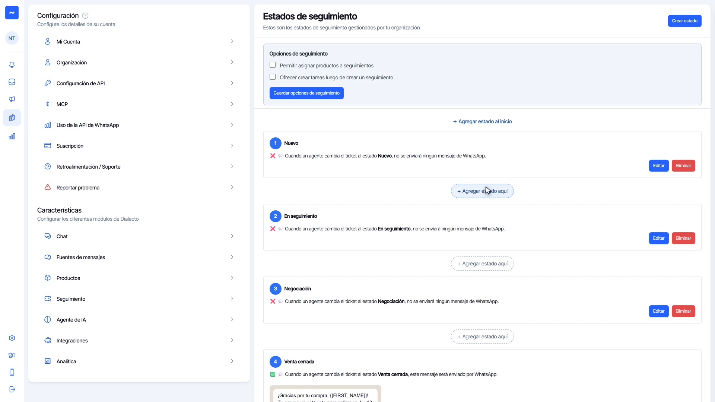Click the NT user avatar
Screen dimensions: 715x402
12,38
